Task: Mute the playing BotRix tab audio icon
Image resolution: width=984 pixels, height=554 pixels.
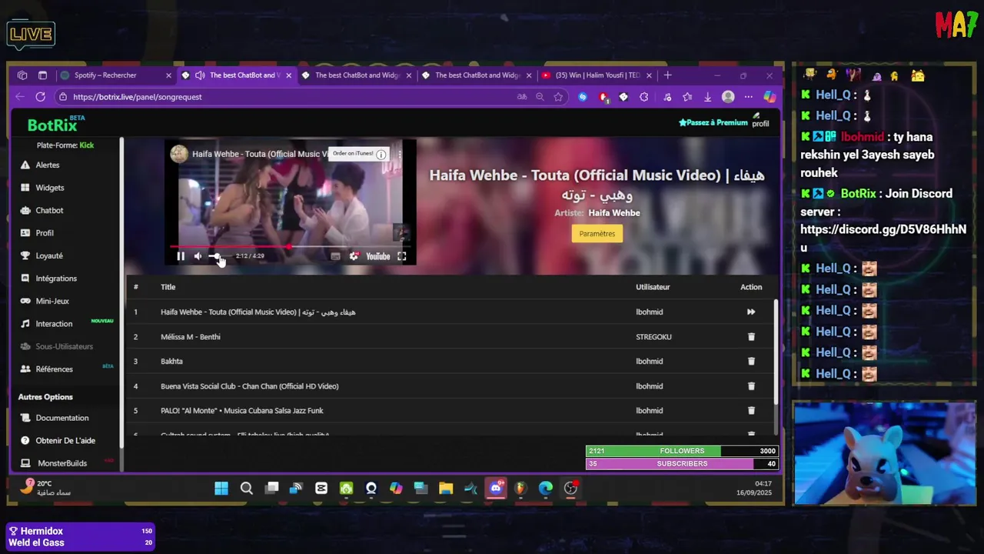Action: (x=200, y=75)
